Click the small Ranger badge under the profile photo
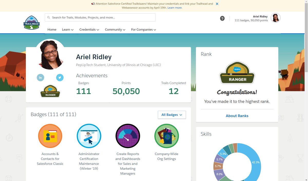This screenshot has width=308, height=181. click(x=50, y=91)
